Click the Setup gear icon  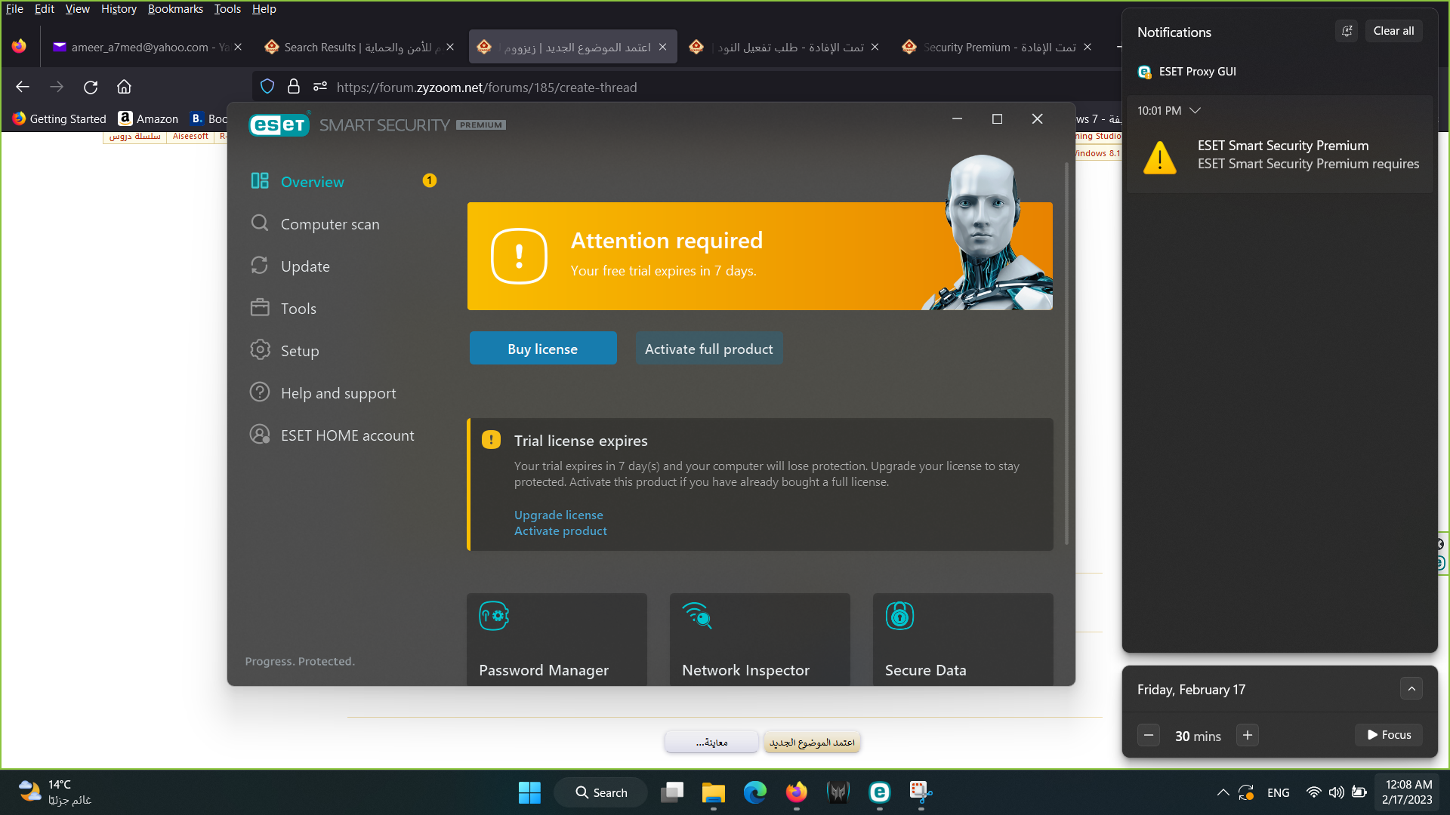[x=260, y=350]
